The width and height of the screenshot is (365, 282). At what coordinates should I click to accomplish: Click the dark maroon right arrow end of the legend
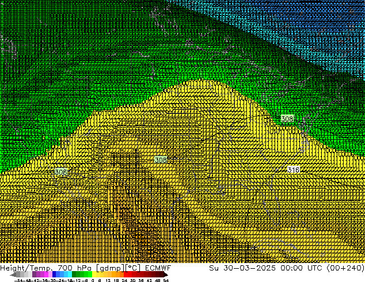(166, 275)
